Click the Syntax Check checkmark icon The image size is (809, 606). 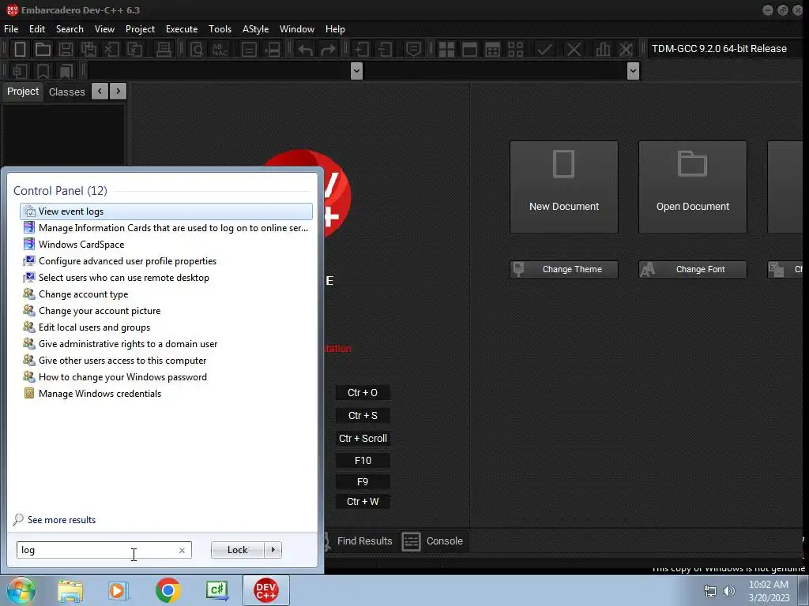pyautogui.click(x=544, y=49)
